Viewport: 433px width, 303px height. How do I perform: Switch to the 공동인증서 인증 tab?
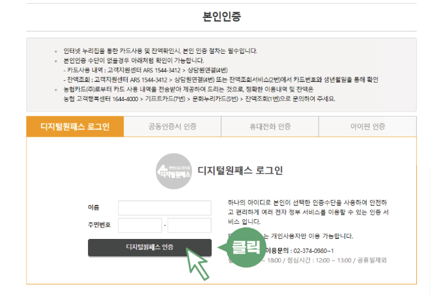[x=173, y=126]
